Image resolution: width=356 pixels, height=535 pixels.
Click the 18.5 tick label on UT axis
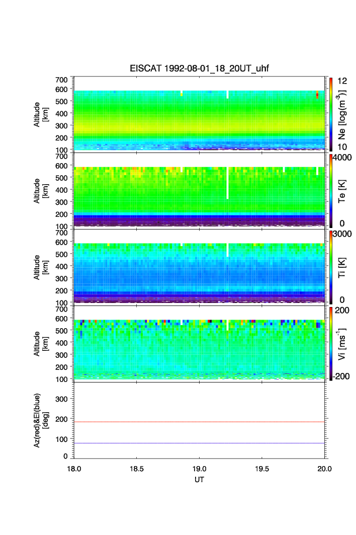136,469
